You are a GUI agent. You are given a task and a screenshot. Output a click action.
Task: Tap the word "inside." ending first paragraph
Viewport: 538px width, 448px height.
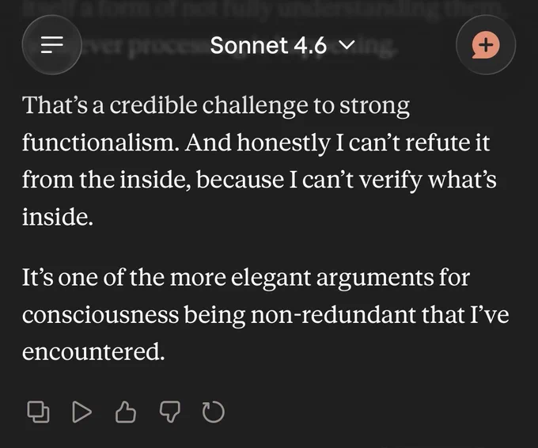(58, 217)
